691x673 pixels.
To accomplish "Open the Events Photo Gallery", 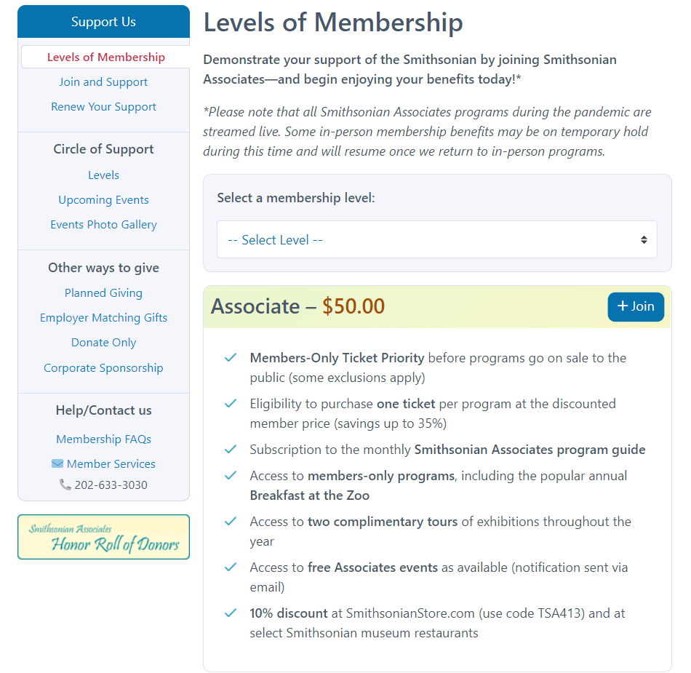I will point(103,225).
